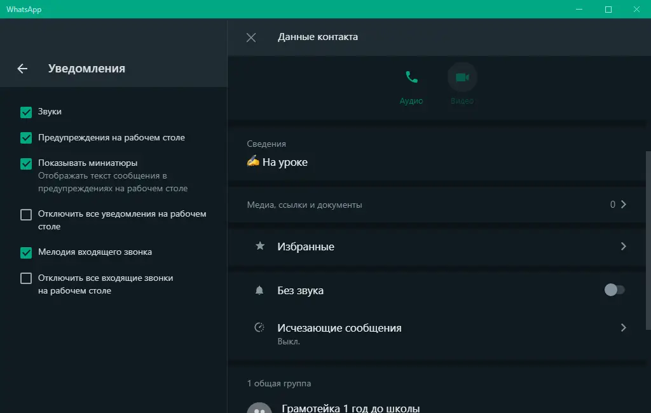Click the bell icon beside Без звука
The width and height of the screenshot is (651, 413).
[259, 290]
